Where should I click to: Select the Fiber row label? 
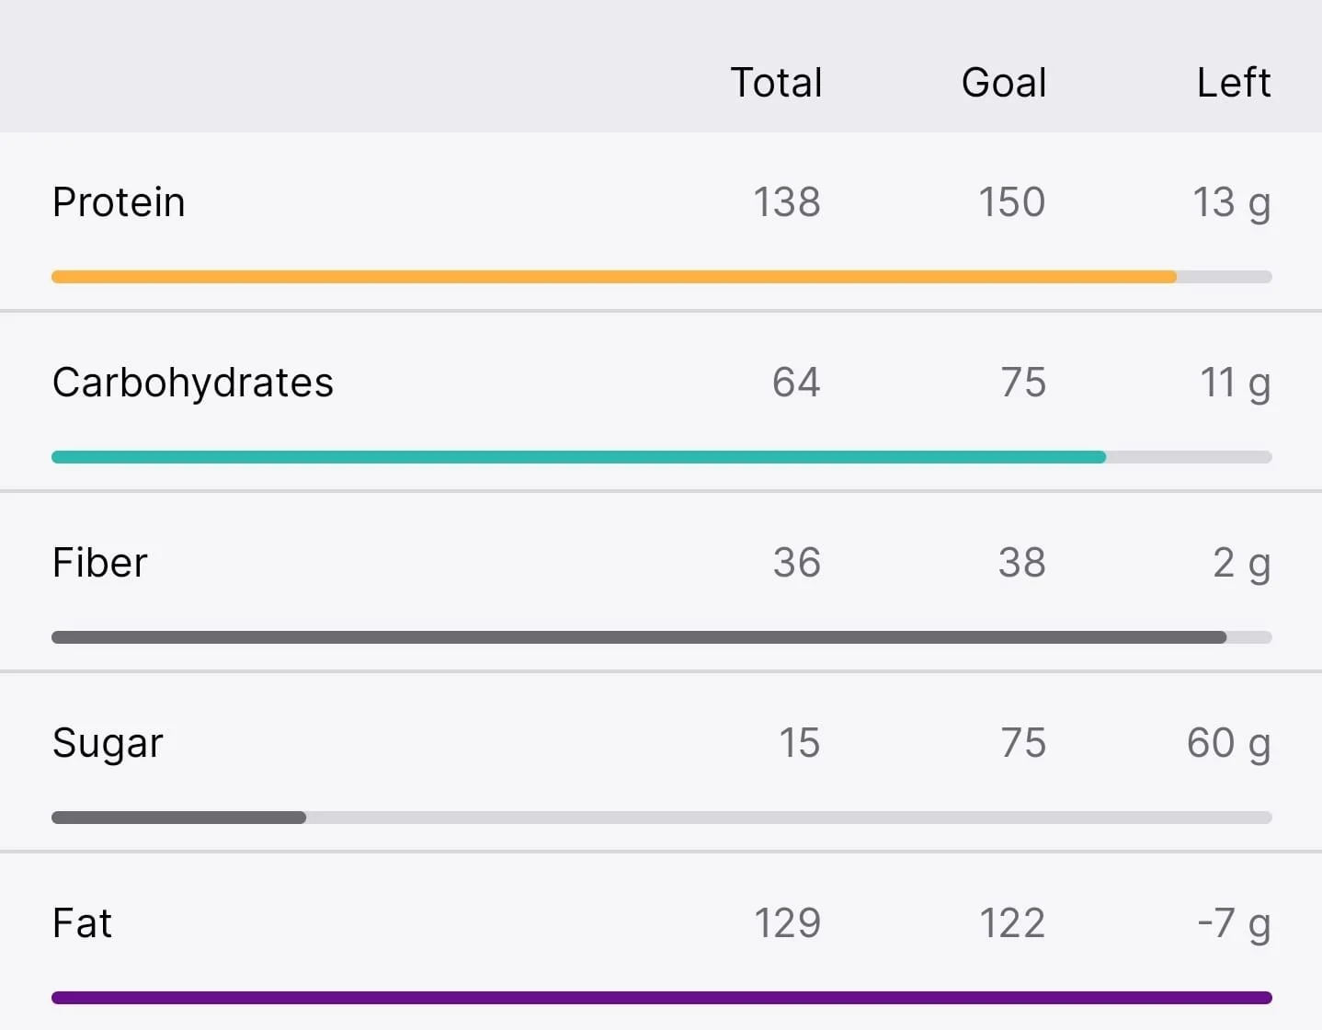(x=99, y=563)
